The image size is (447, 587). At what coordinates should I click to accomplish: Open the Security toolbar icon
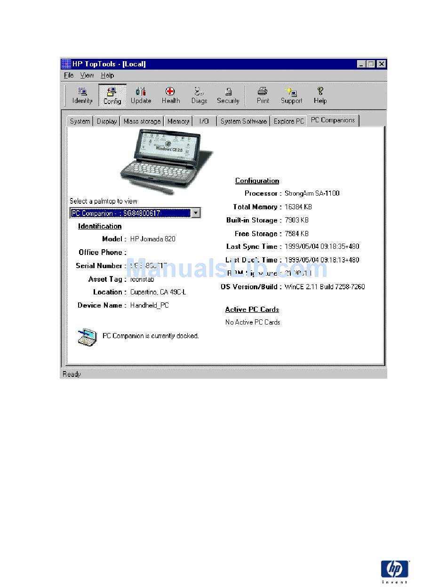click(x=228, y=95)
